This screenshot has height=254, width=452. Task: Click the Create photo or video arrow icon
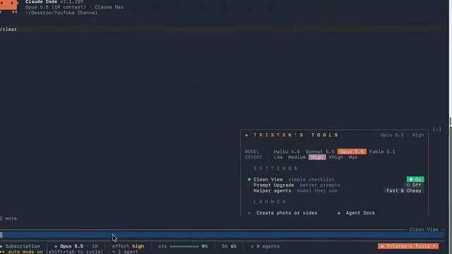click(249, 213)
